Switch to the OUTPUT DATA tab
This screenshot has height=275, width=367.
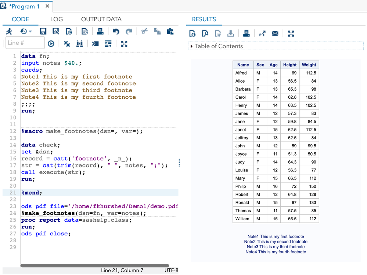tap(101, 19)
